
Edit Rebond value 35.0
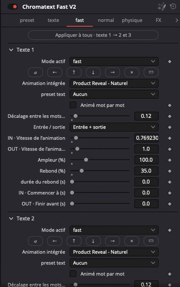tap(146, 171)
